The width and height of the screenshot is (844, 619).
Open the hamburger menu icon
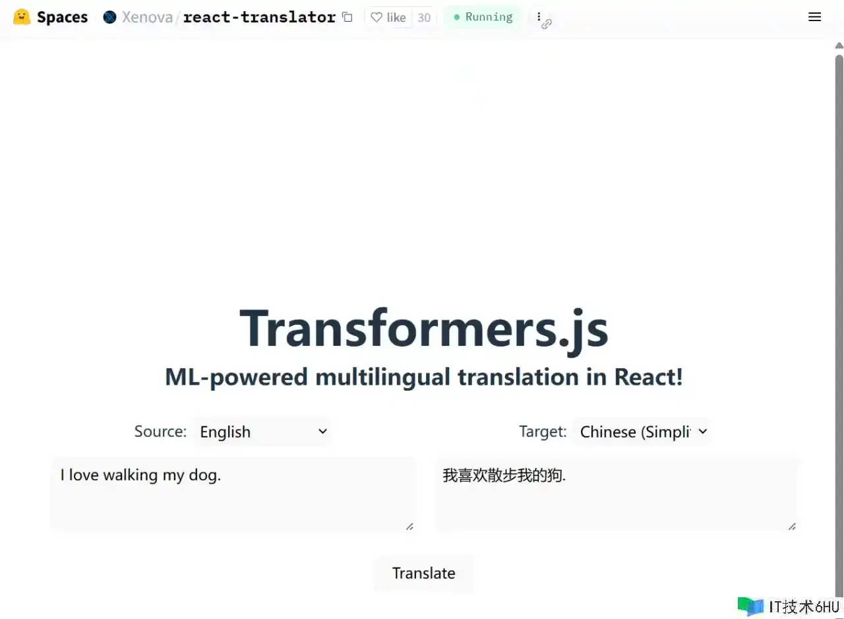(815, 17)
